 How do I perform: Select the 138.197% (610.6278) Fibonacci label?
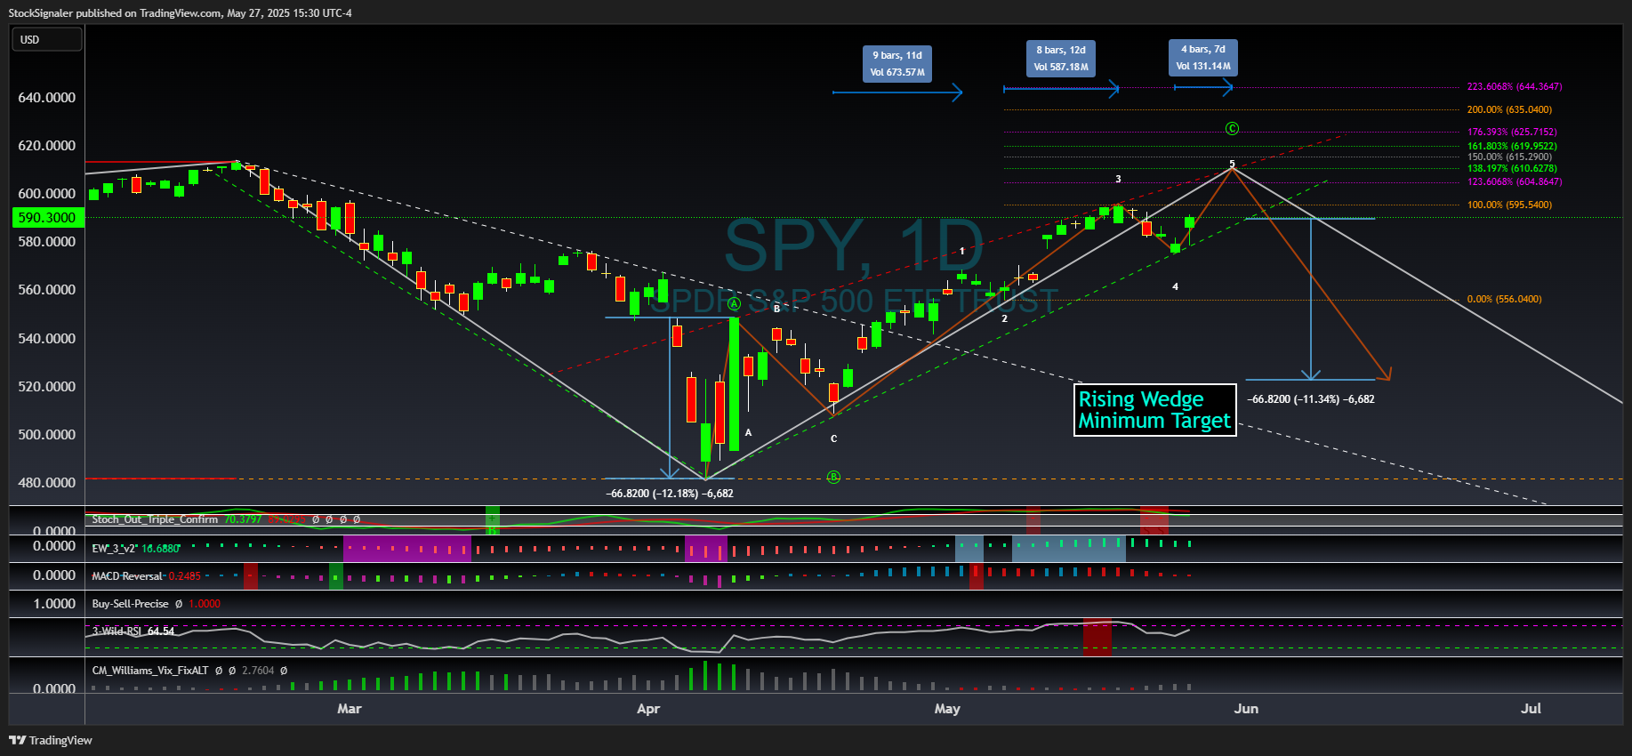click(1512, 168)
